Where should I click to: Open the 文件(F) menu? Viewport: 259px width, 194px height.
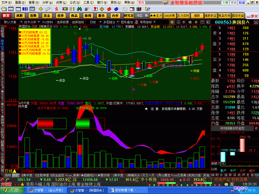[x=6, y=3]
